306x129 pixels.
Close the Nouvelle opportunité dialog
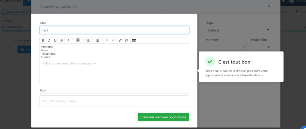[269, 6]
